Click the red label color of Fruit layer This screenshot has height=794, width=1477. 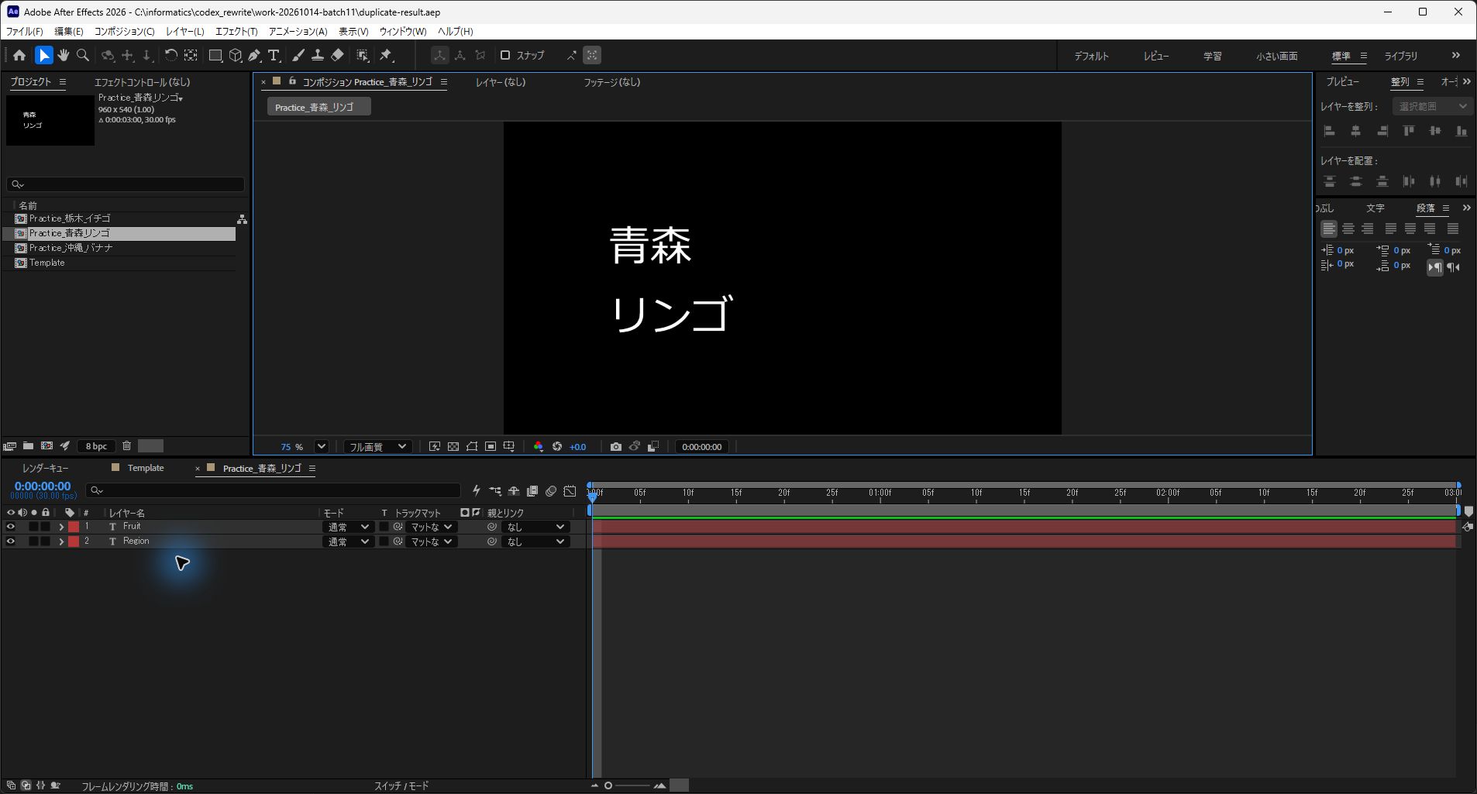(74, 527)
